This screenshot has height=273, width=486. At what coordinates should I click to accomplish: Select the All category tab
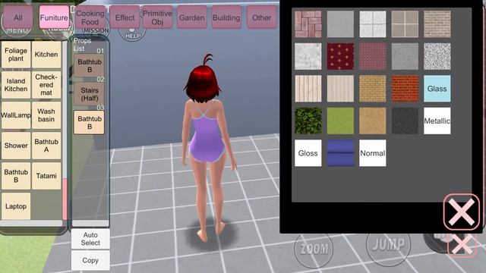pyautogui.click(x=18, y=17)
